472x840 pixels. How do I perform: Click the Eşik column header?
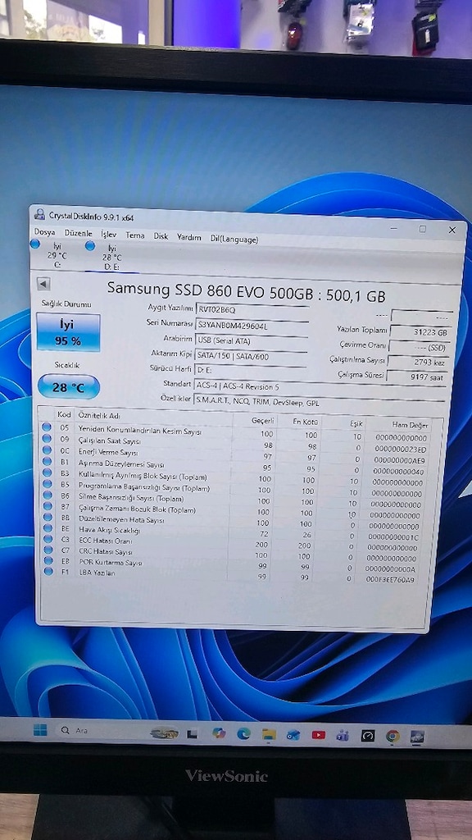point(356,424)
